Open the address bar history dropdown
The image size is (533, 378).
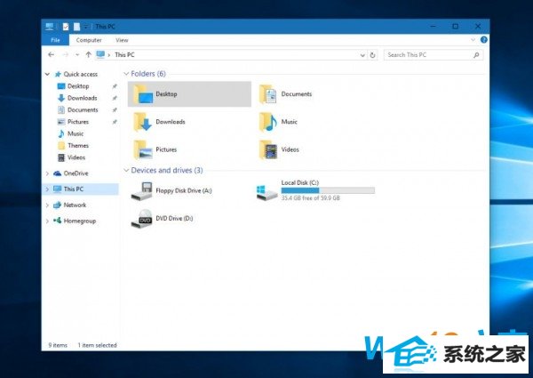pos(363,55)
